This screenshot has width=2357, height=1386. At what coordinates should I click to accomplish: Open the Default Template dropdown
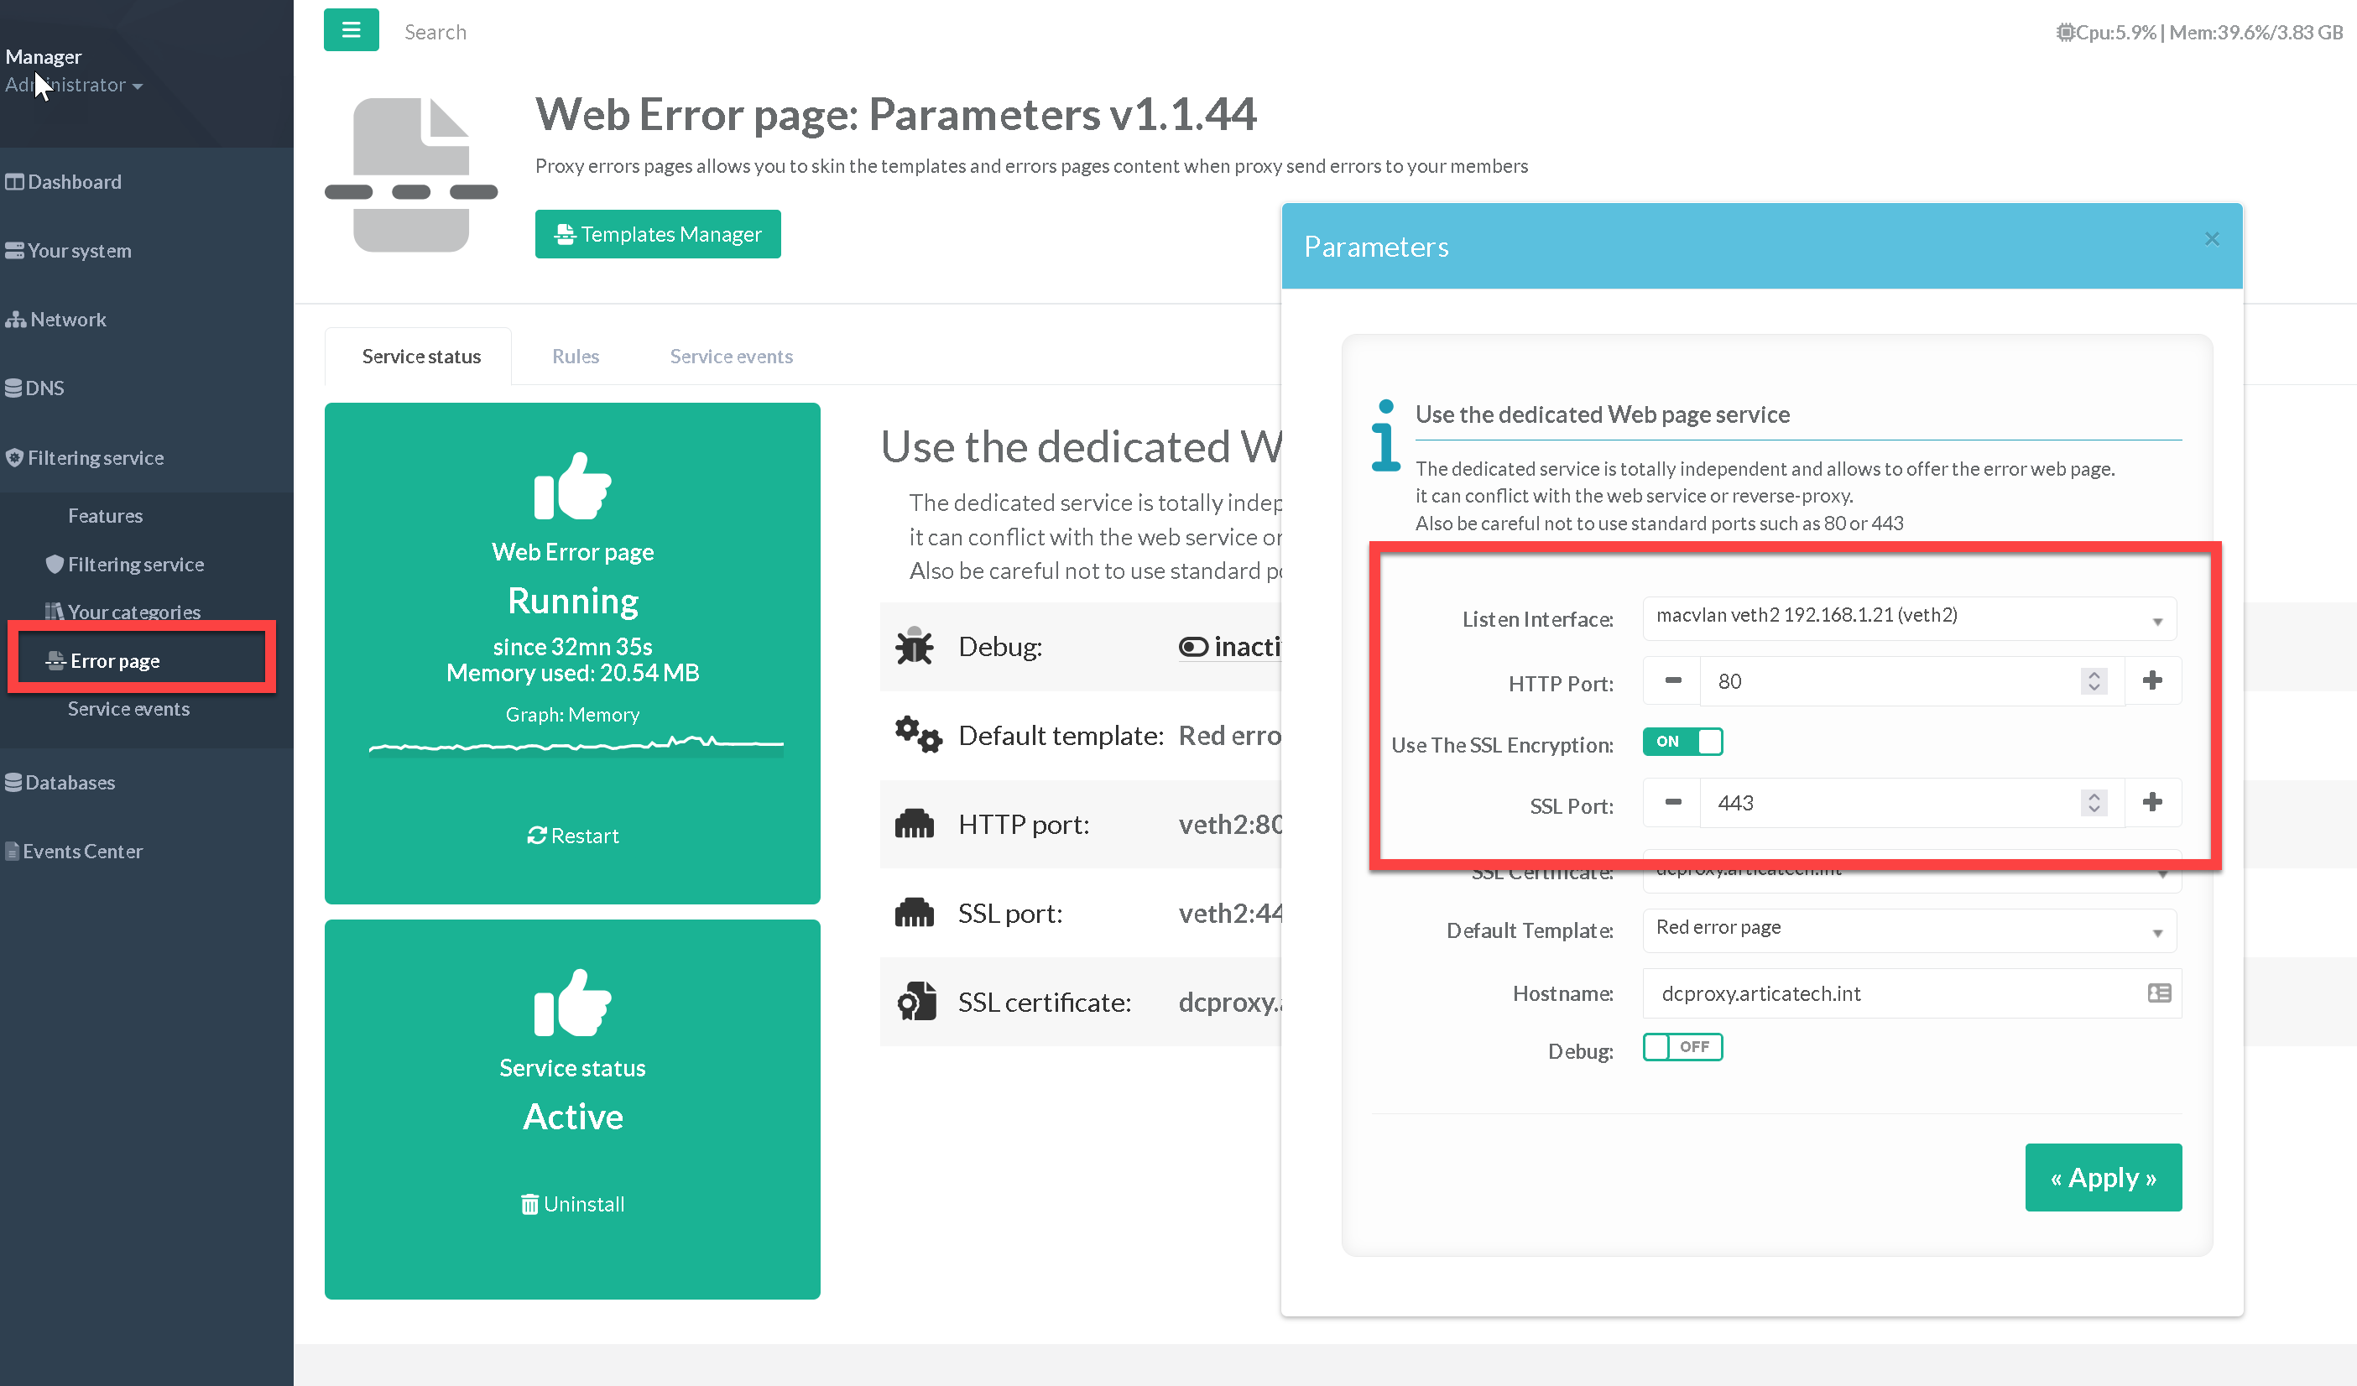1908,930
